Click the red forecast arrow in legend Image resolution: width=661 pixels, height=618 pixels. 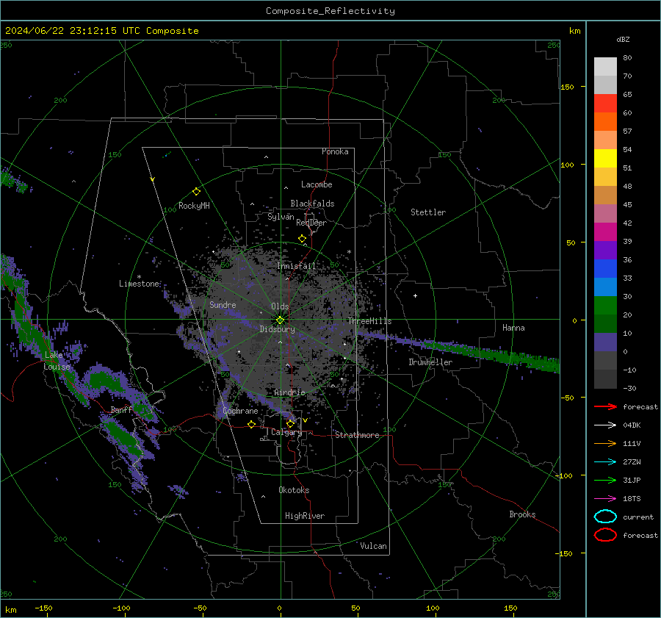[x=605, y=406]
